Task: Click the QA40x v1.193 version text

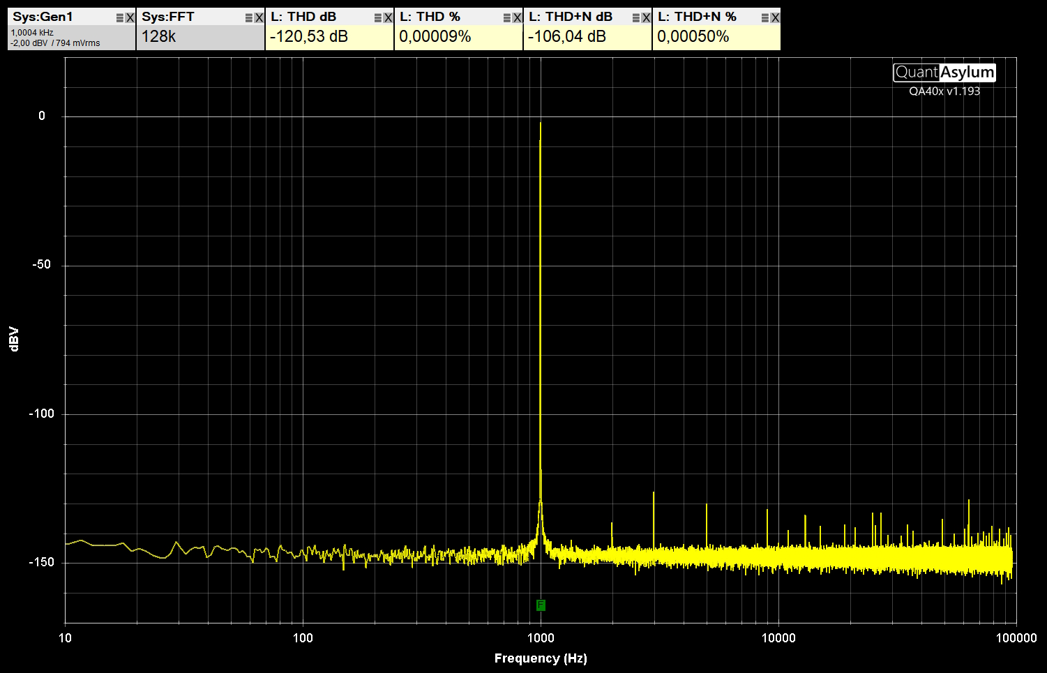Action: click(944, 91)
